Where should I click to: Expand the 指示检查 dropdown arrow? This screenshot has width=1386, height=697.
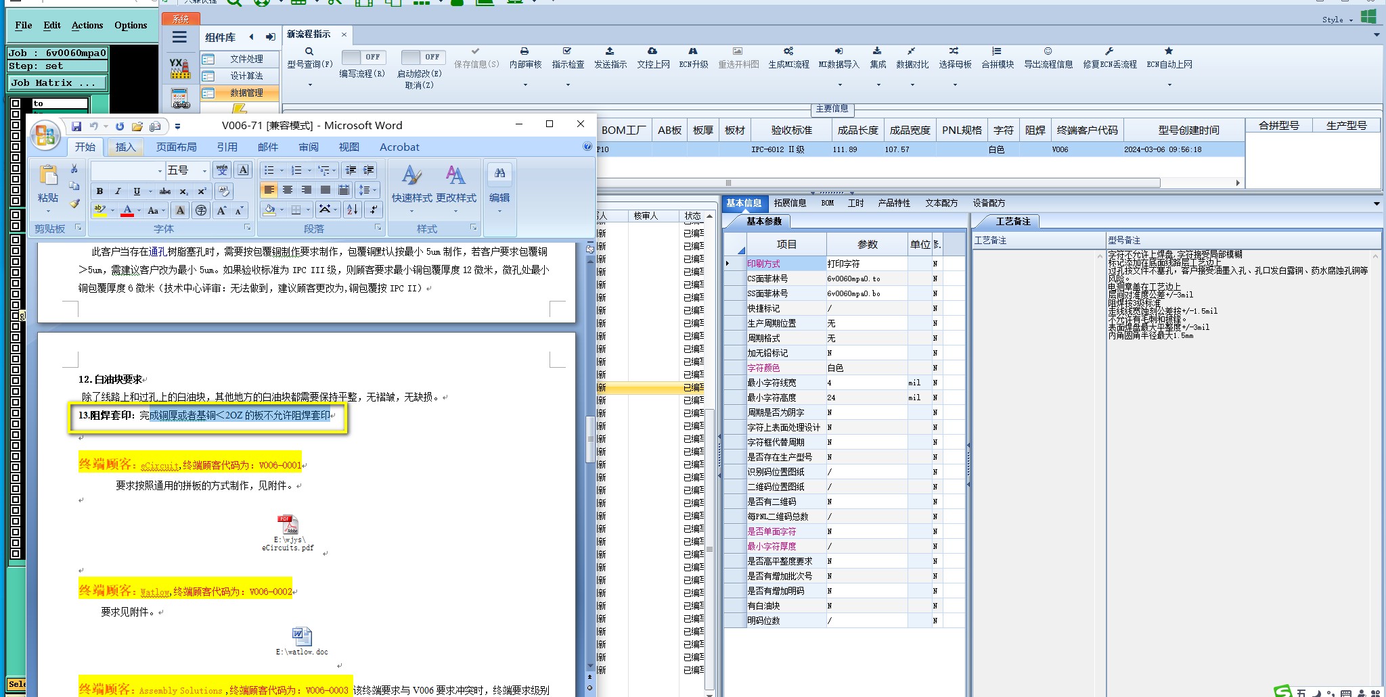(568, 85)
